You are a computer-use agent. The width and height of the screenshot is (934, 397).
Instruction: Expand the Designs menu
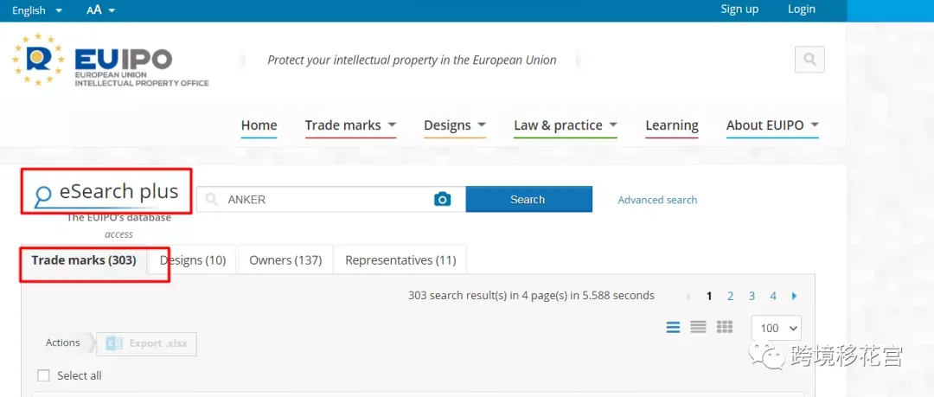(x=455, y=125)
